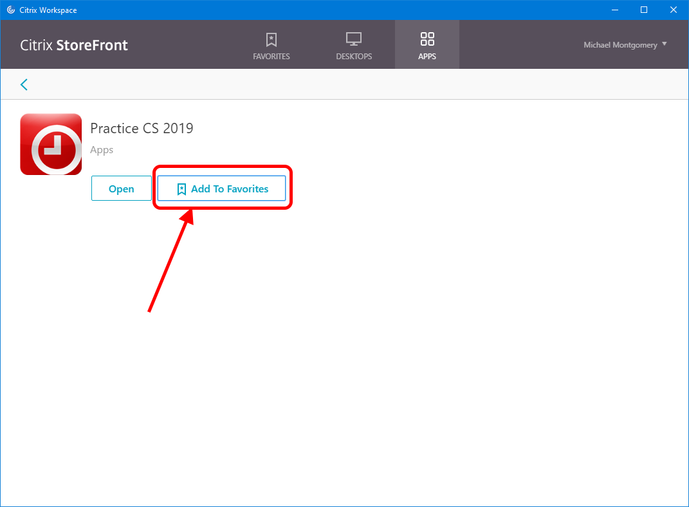
Task: Select the Apps tab
Action: pos(427,45)
